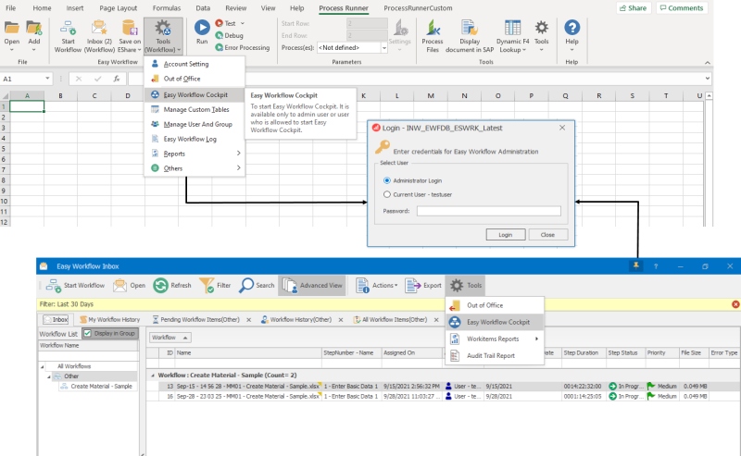Toggle the Display in Group checkbox
The height and width of the screenshot is (456, 741).
88,333
